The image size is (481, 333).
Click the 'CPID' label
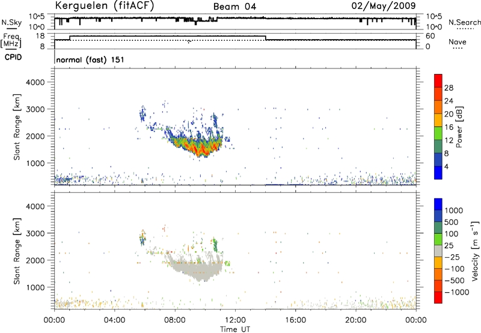[x=13, y=57]
